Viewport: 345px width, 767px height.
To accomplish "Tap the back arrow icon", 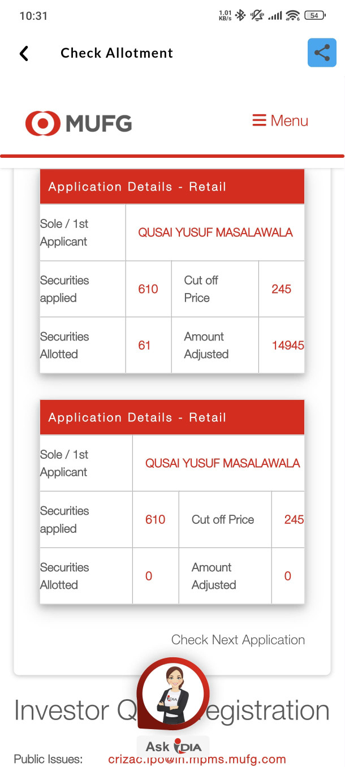I will tap(24, 53).
